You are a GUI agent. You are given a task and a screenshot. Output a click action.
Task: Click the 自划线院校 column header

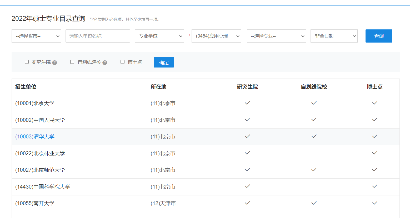[314, 87]
